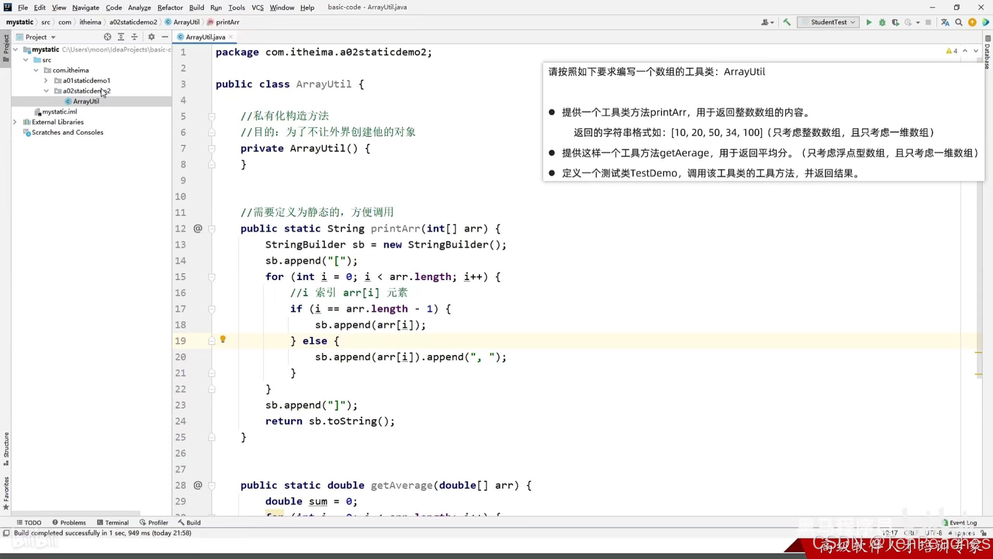Open the Terminal tool window tab
Screen dimensions: 993x559
point(113,523)
